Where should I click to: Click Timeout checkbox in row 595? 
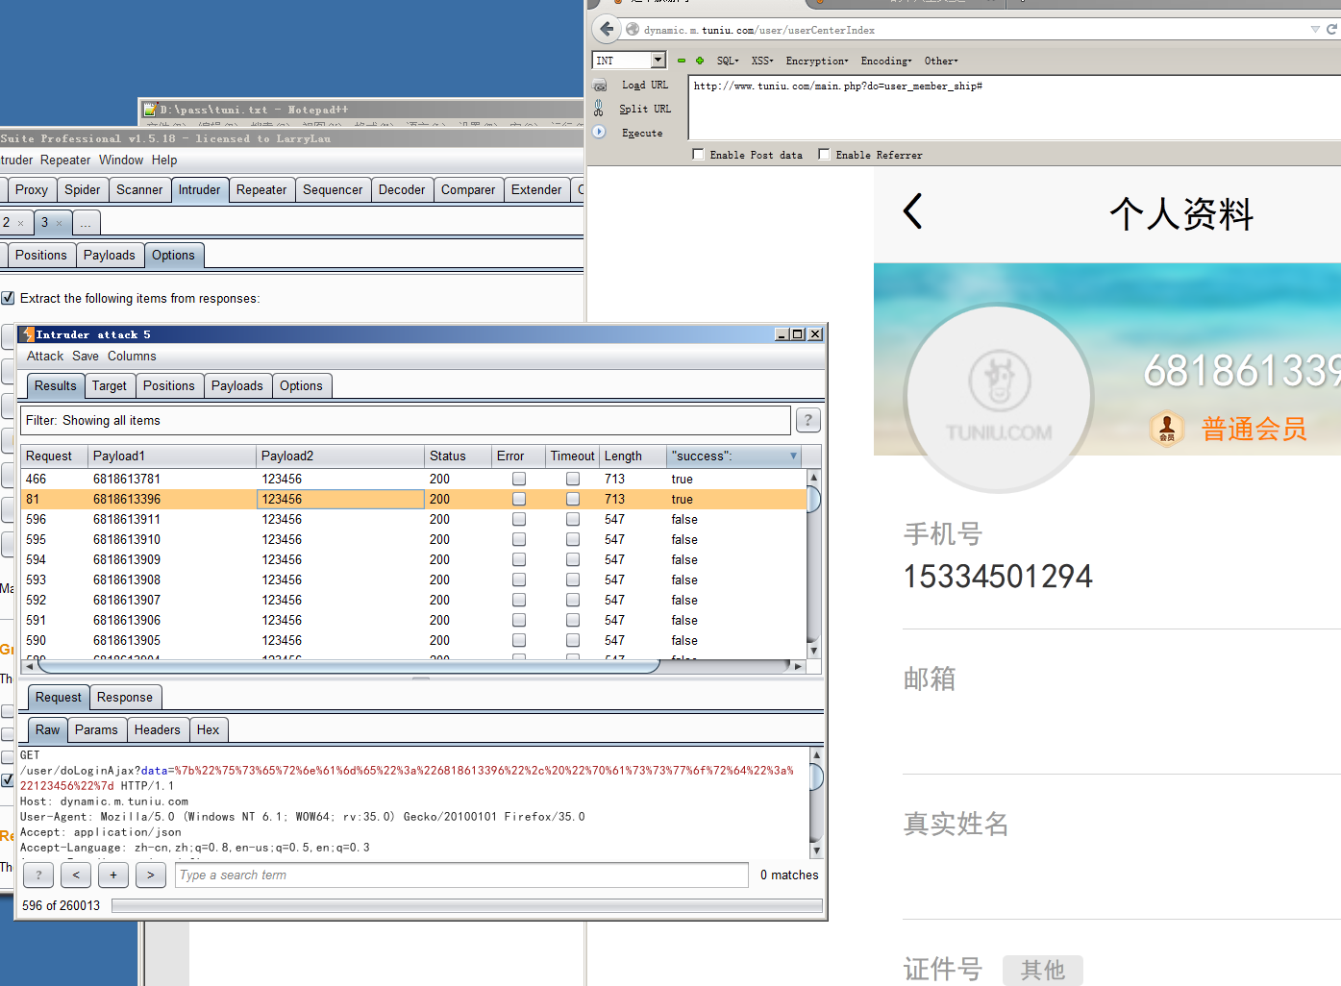[573, 539]
